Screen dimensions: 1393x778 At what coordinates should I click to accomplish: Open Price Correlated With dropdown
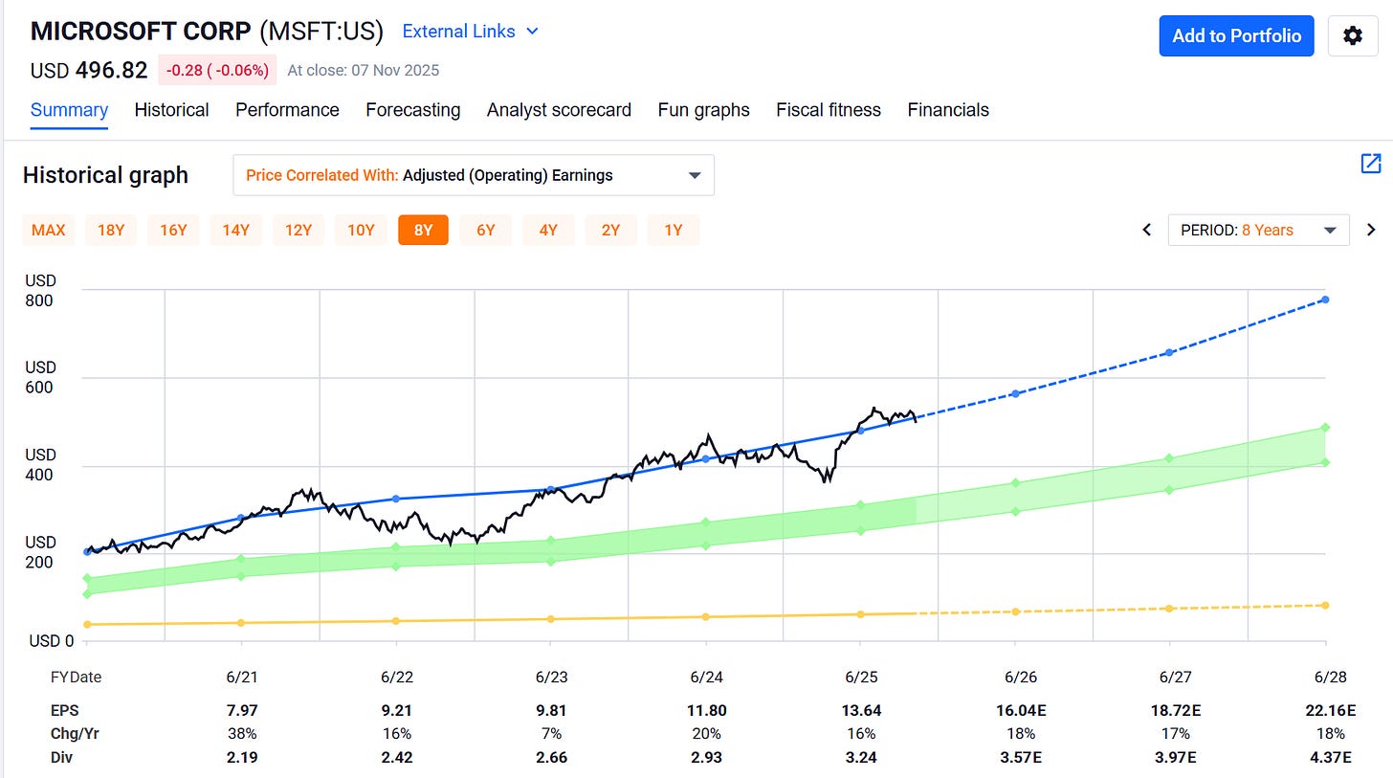[x=474, y=175]
